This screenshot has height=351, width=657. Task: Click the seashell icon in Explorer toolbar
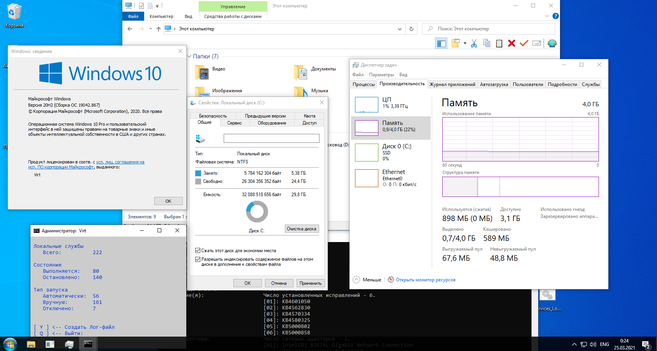pyautogui.click(x=552, y=44)
